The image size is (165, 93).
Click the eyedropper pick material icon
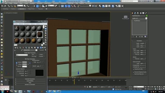coord(22,50)
